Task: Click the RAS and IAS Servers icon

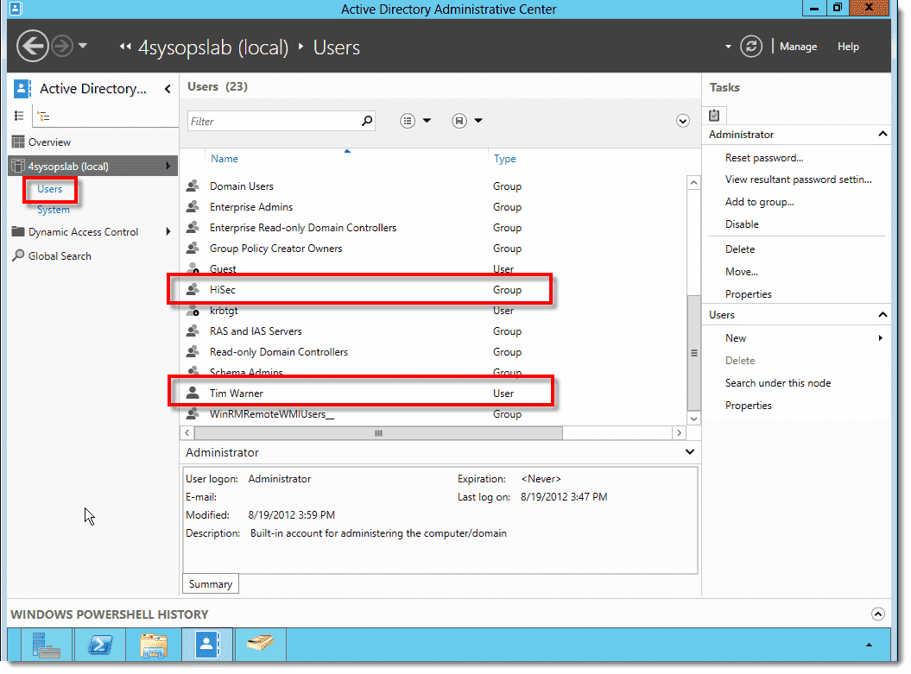Action: coord(193,331)
